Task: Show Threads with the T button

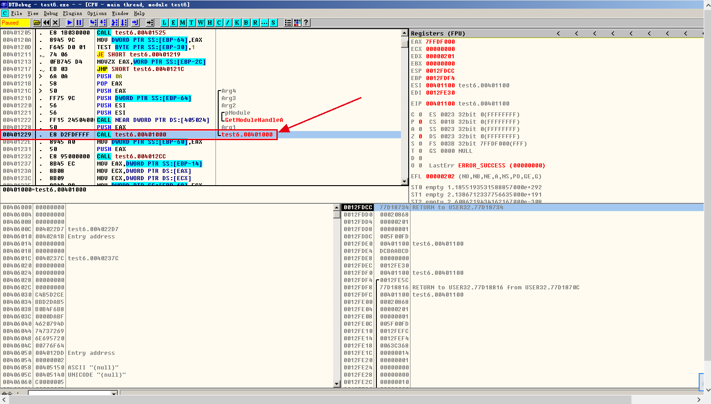Action: pos(192,22)
